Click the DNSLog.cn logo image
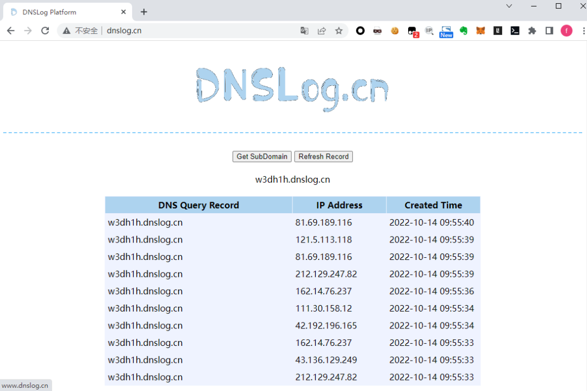This screenshot has height=391, width=587. pyautogui.click(x=292, y=89)
